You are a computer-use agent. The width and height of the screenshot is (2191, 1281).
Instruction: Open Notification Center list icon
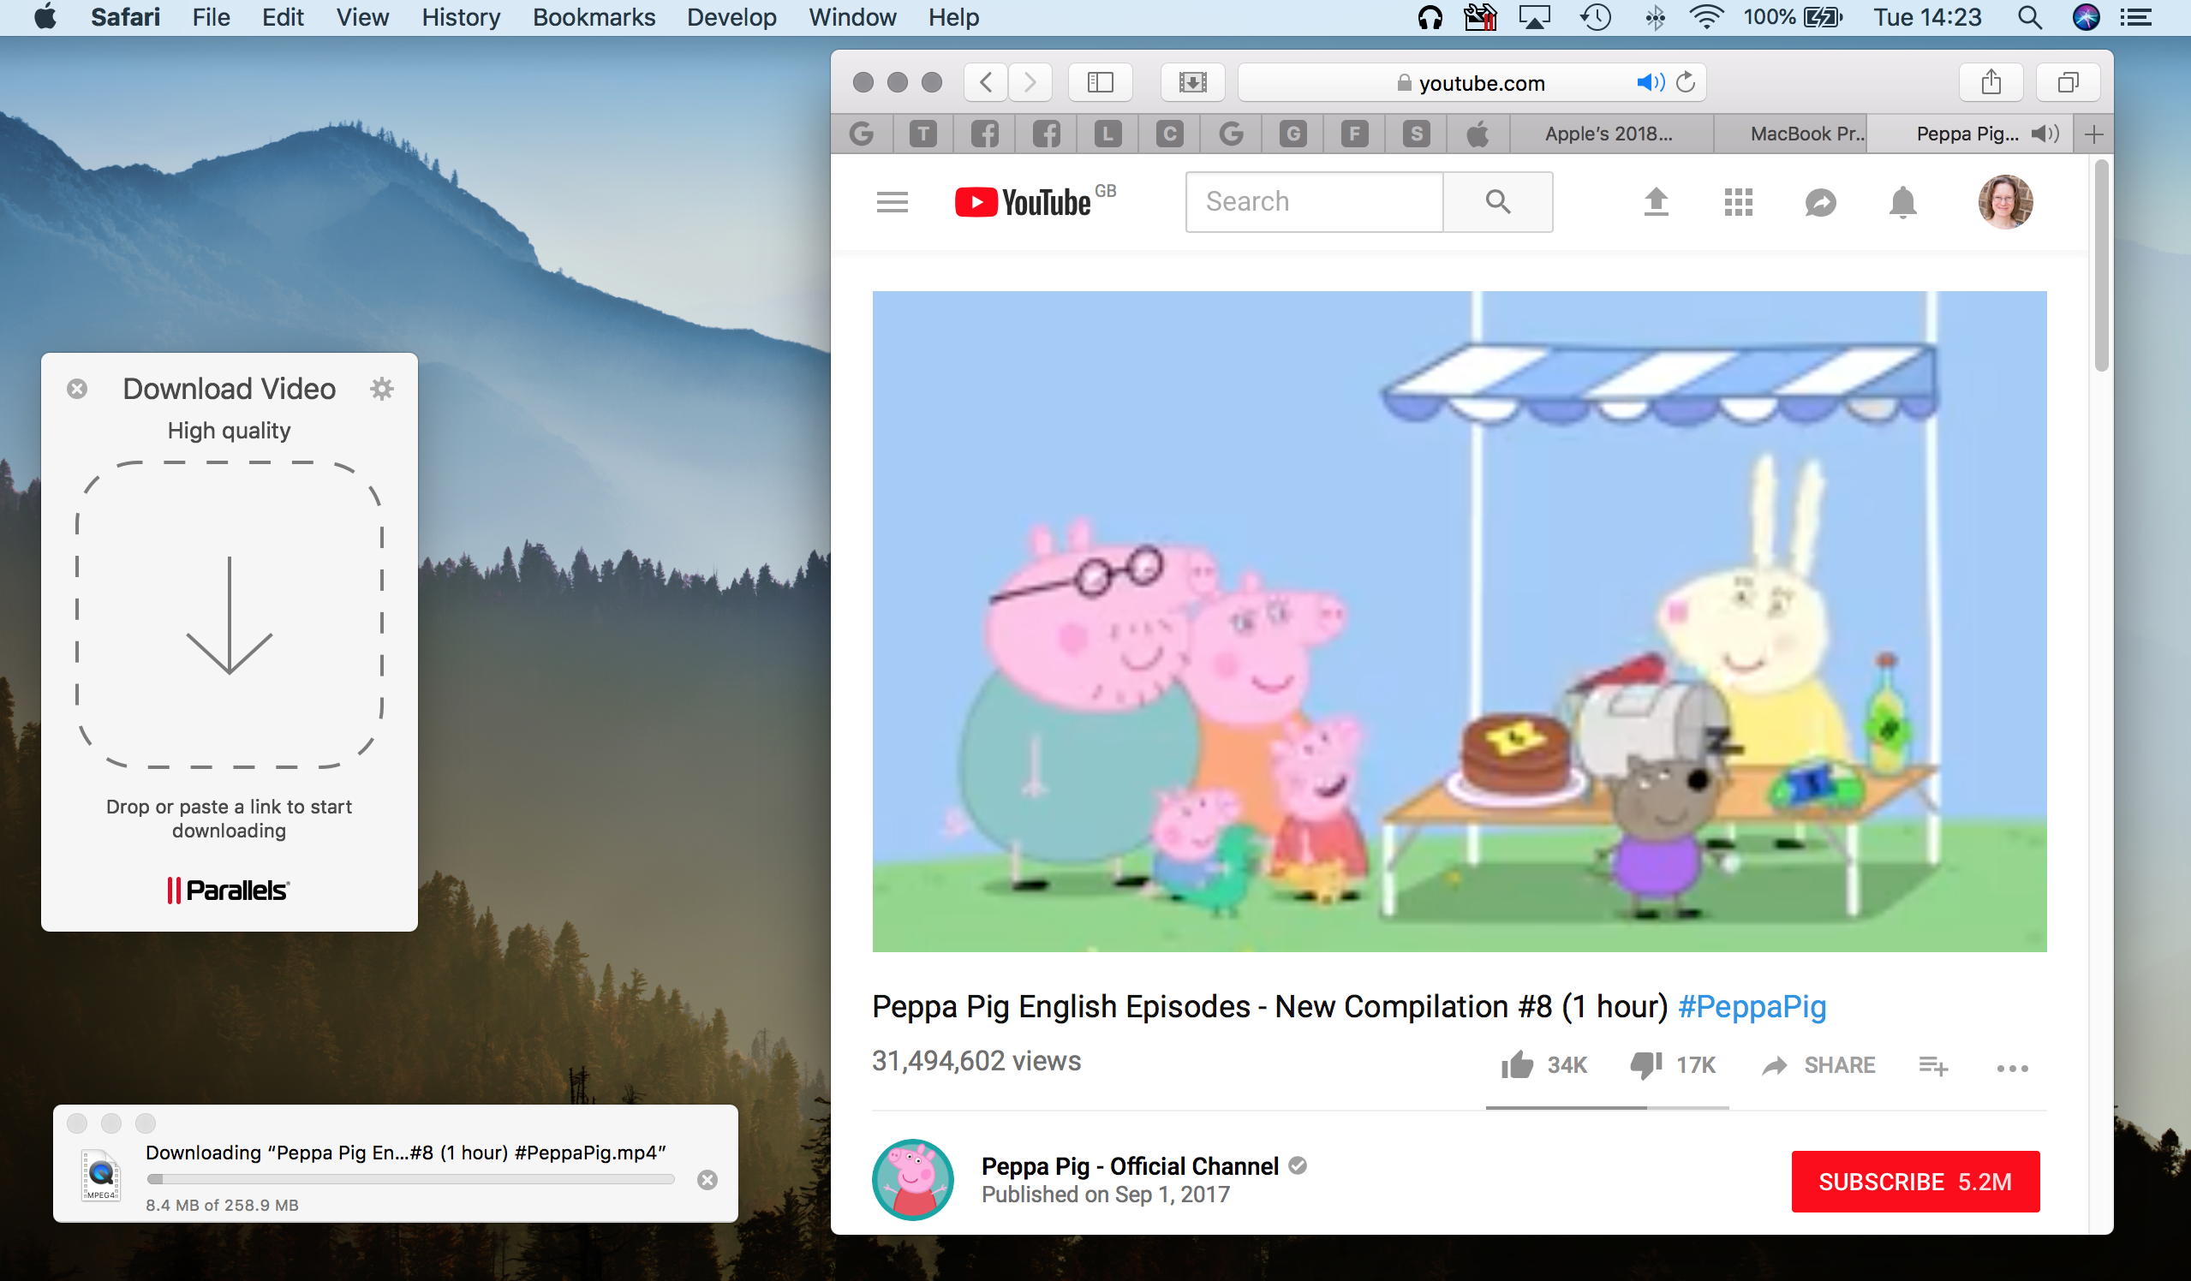click(x=2136, y=17)
